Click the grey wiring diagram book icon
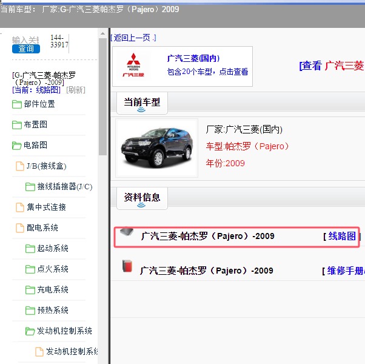The width and height of the screenshot is (365, 364). point(127,232)
